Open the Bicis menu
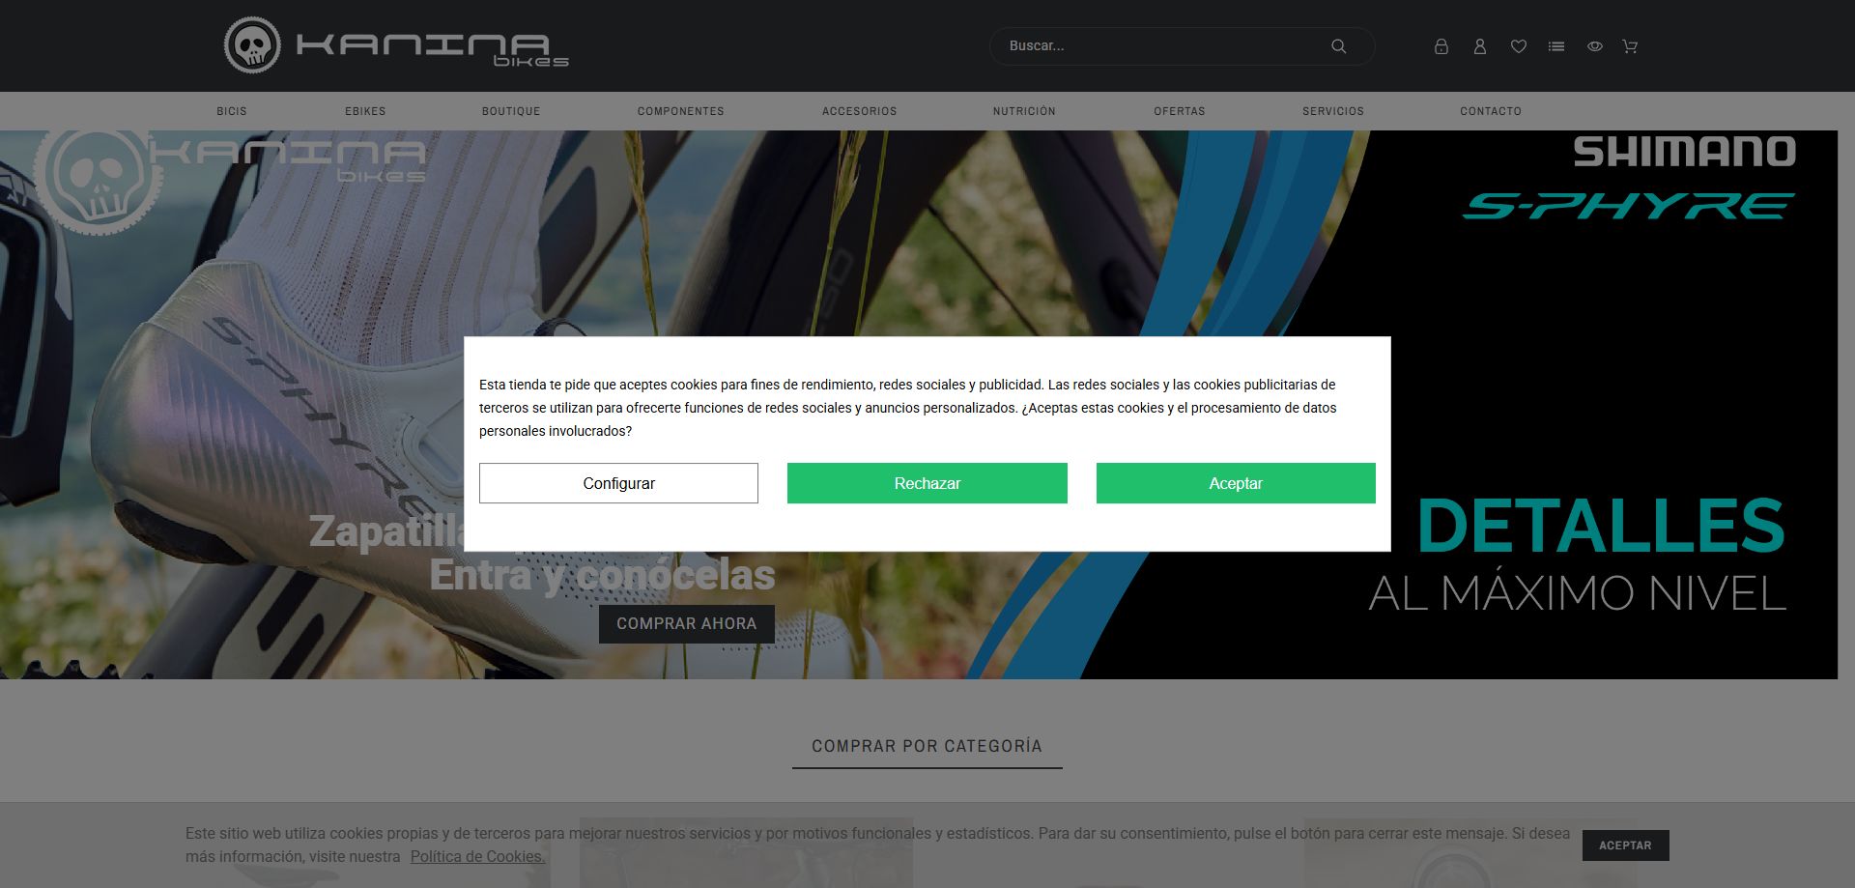Screen dimensions: 1855x888 tap(232, 111)
